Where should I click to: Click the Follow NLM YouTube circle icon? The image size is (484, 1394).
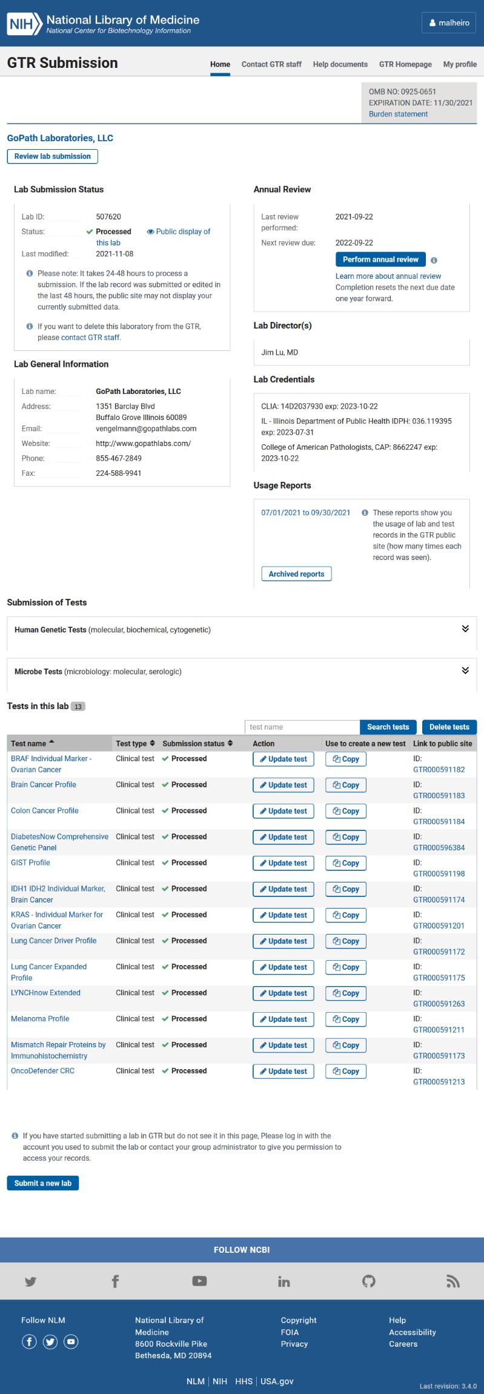[x=71, y=1341]
